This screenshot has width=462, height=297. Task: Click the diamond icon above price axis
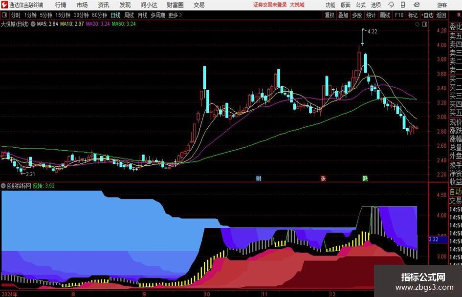[x=417, y=24]
